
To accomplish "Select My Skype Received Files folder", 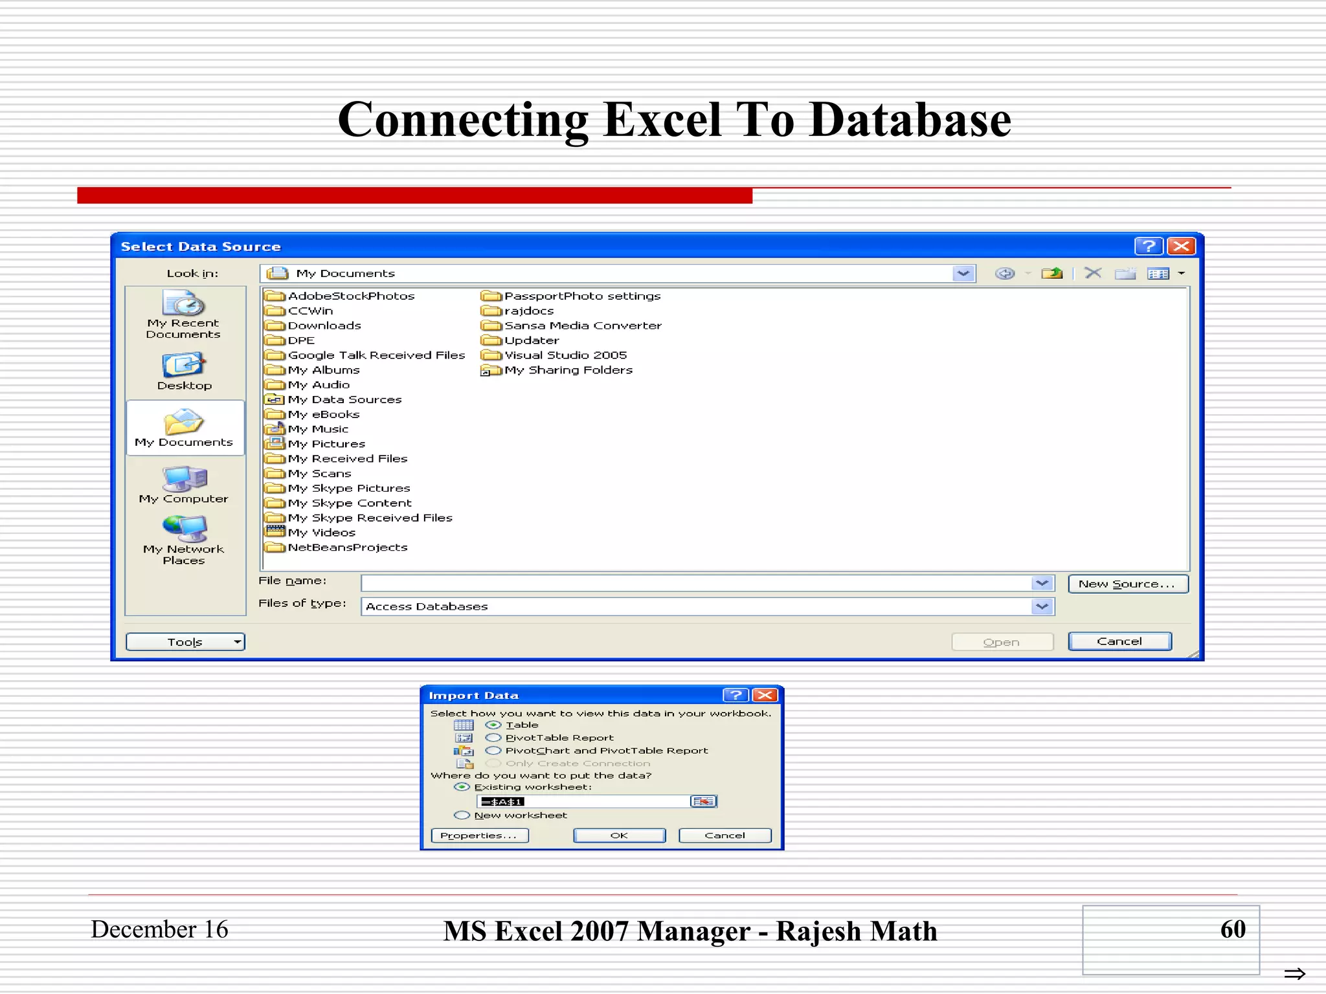I will click(359, 518).
